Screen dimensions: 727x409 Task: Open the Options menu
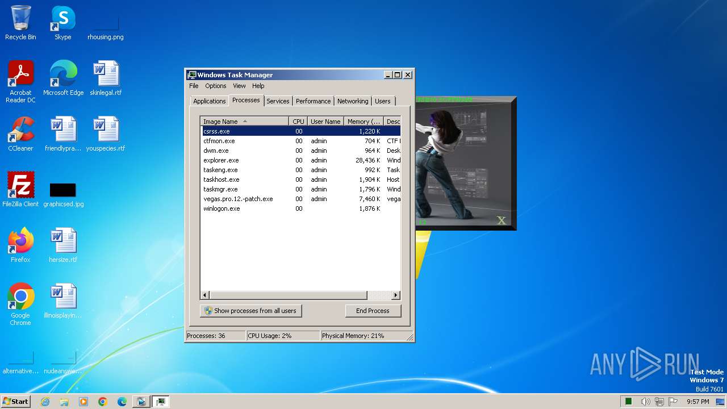click(216, 86)
